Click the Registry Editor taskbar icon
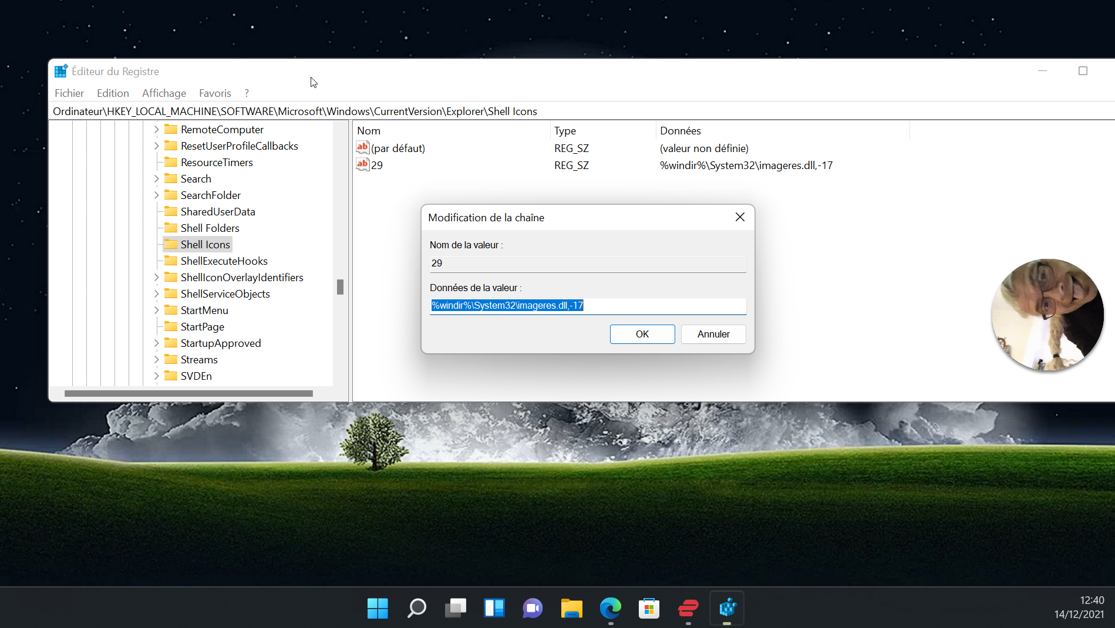The image size is (1115, 628). (727, 608)
